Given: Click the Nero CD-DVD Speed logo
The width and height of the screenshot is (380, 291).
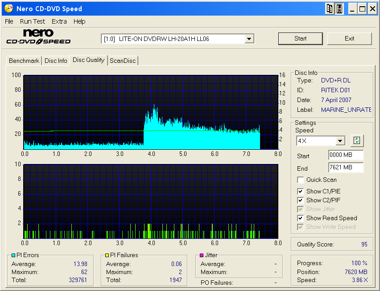Looking at the screenshot, I should [x=38, y=37].
